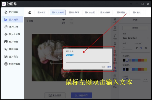Pick the orange font color swatch
This screenshot has width=152, height=100.
142,60
